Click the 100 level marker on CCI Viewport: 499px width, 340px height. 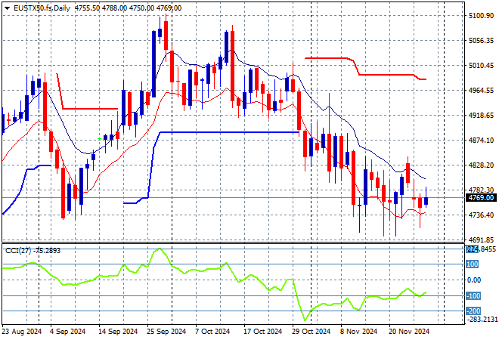(472, 264)
